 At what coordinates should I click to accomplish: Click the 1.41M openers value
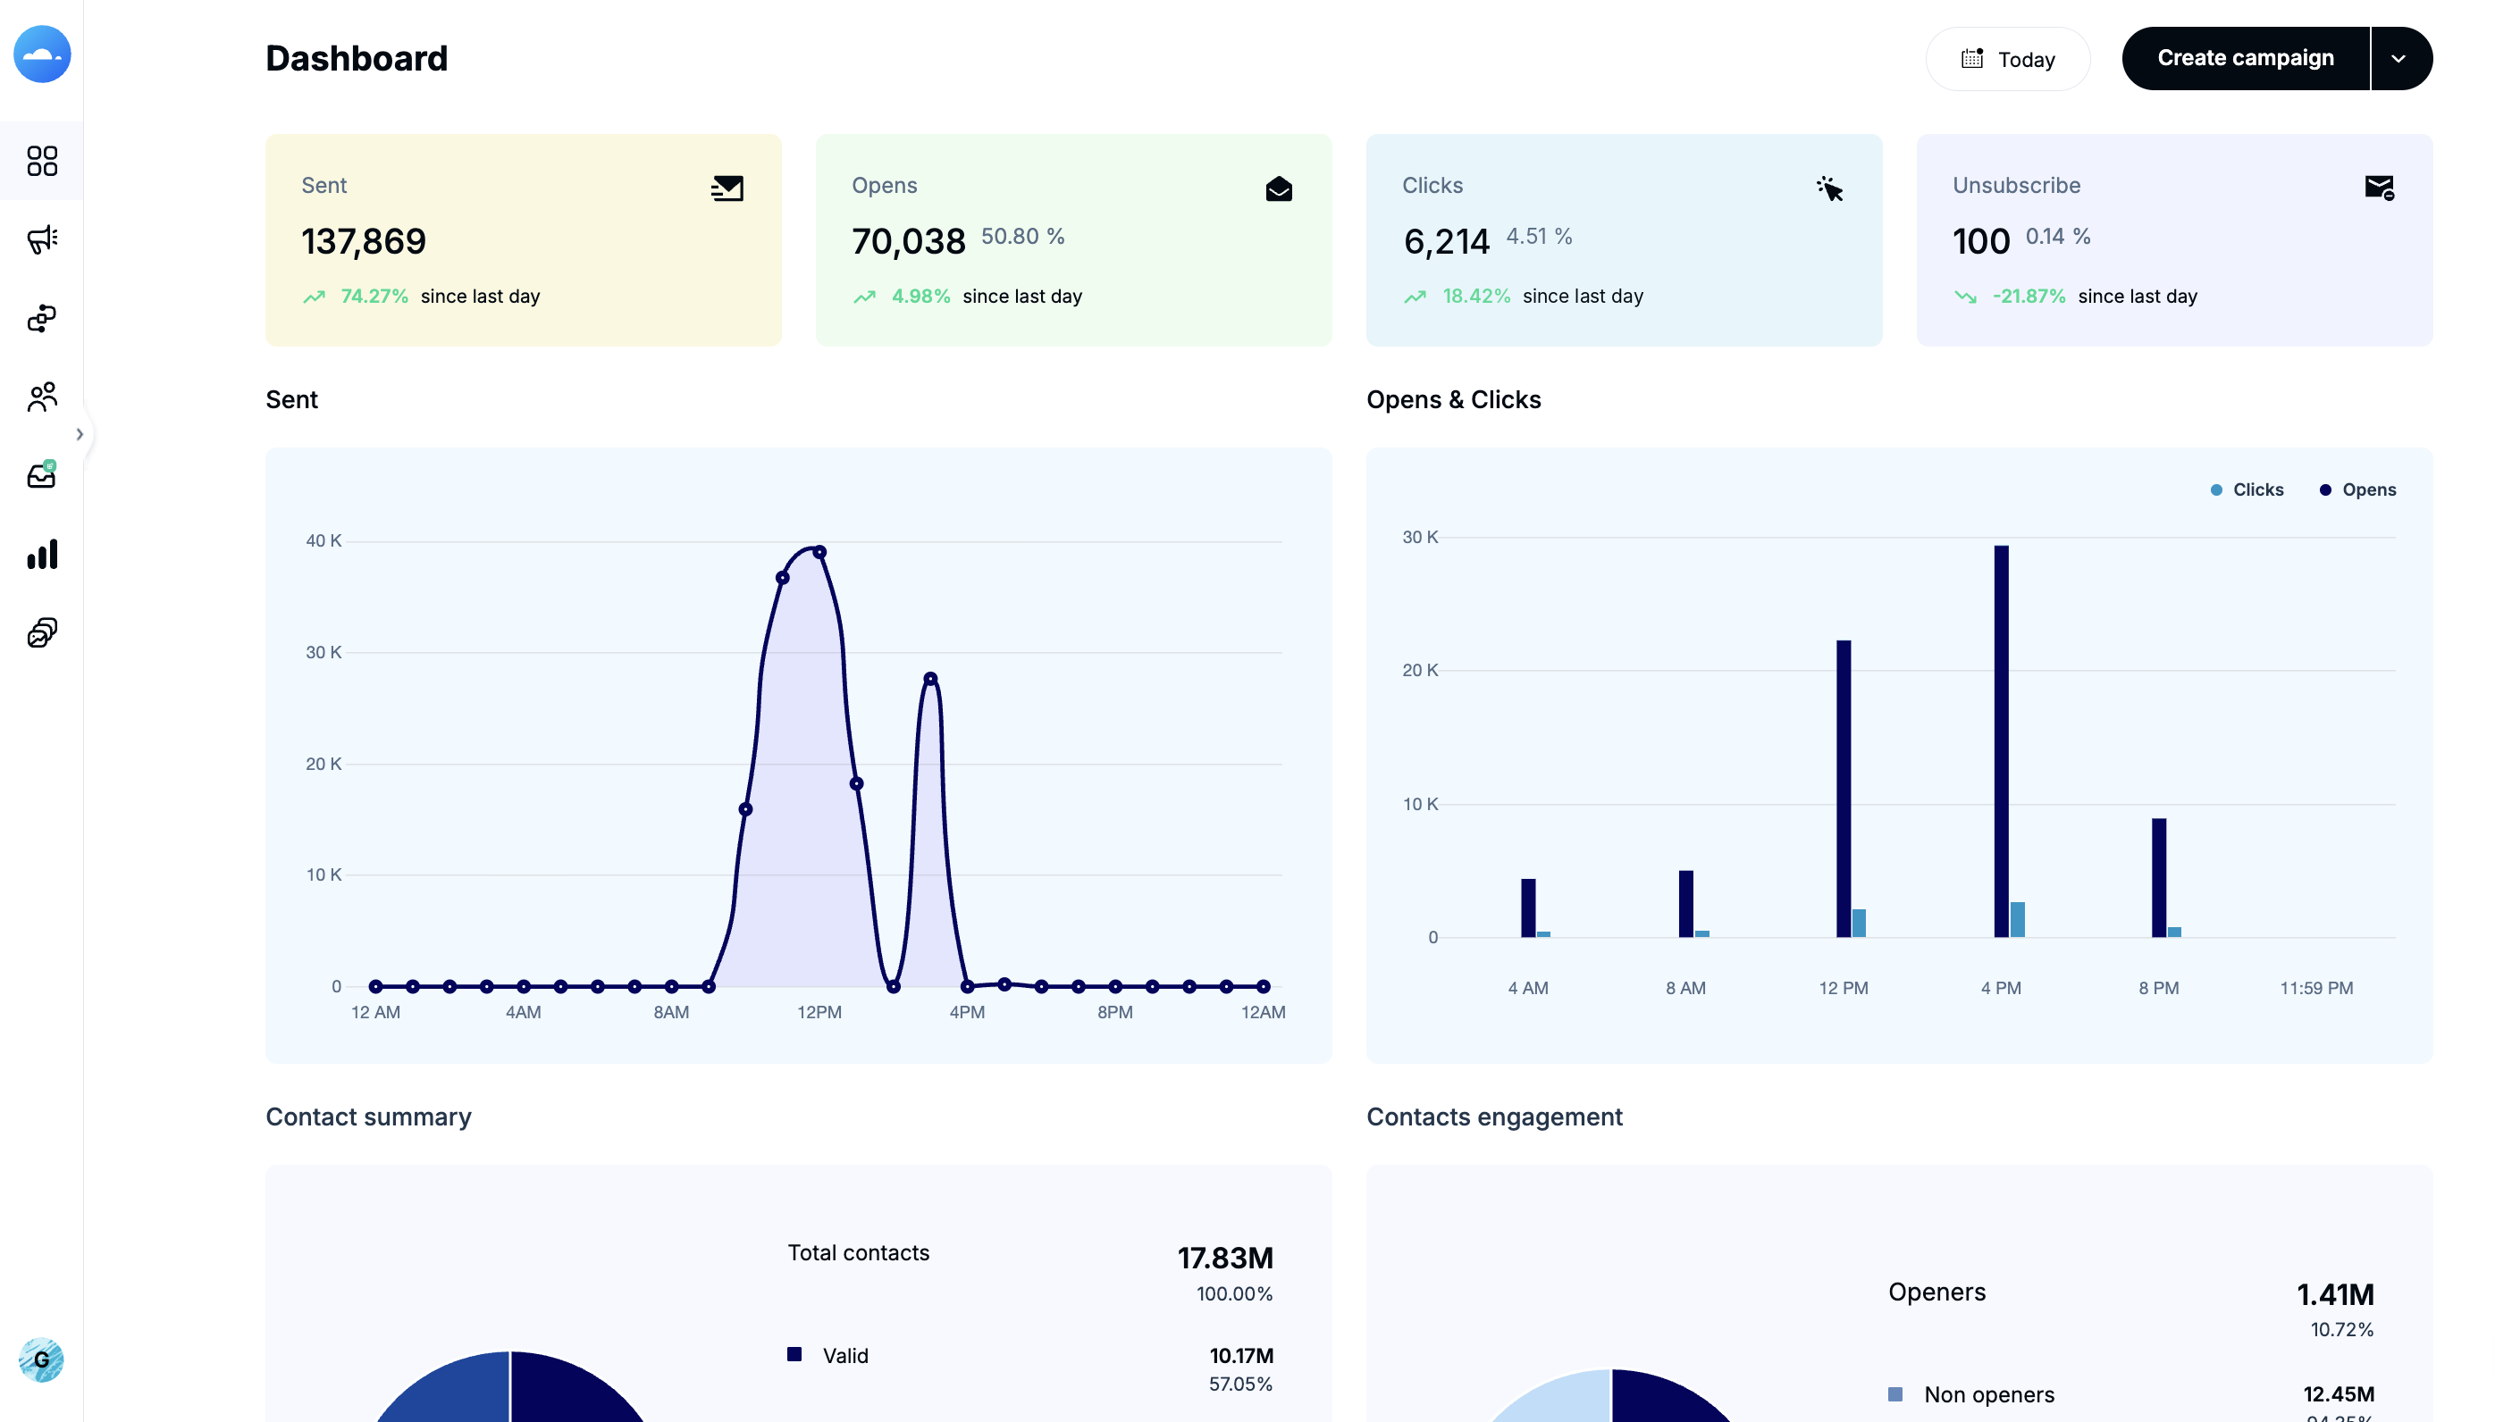coord(2335,1295)
